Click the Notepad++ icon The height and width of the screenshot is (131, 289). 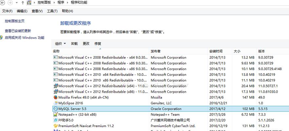(x=55, y=114)
